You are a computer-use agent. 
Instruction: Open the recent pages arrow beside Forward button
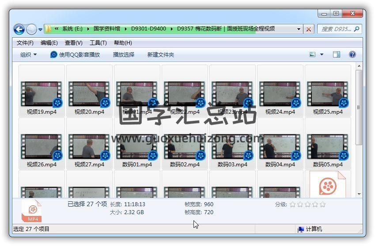tap(41, 30)
